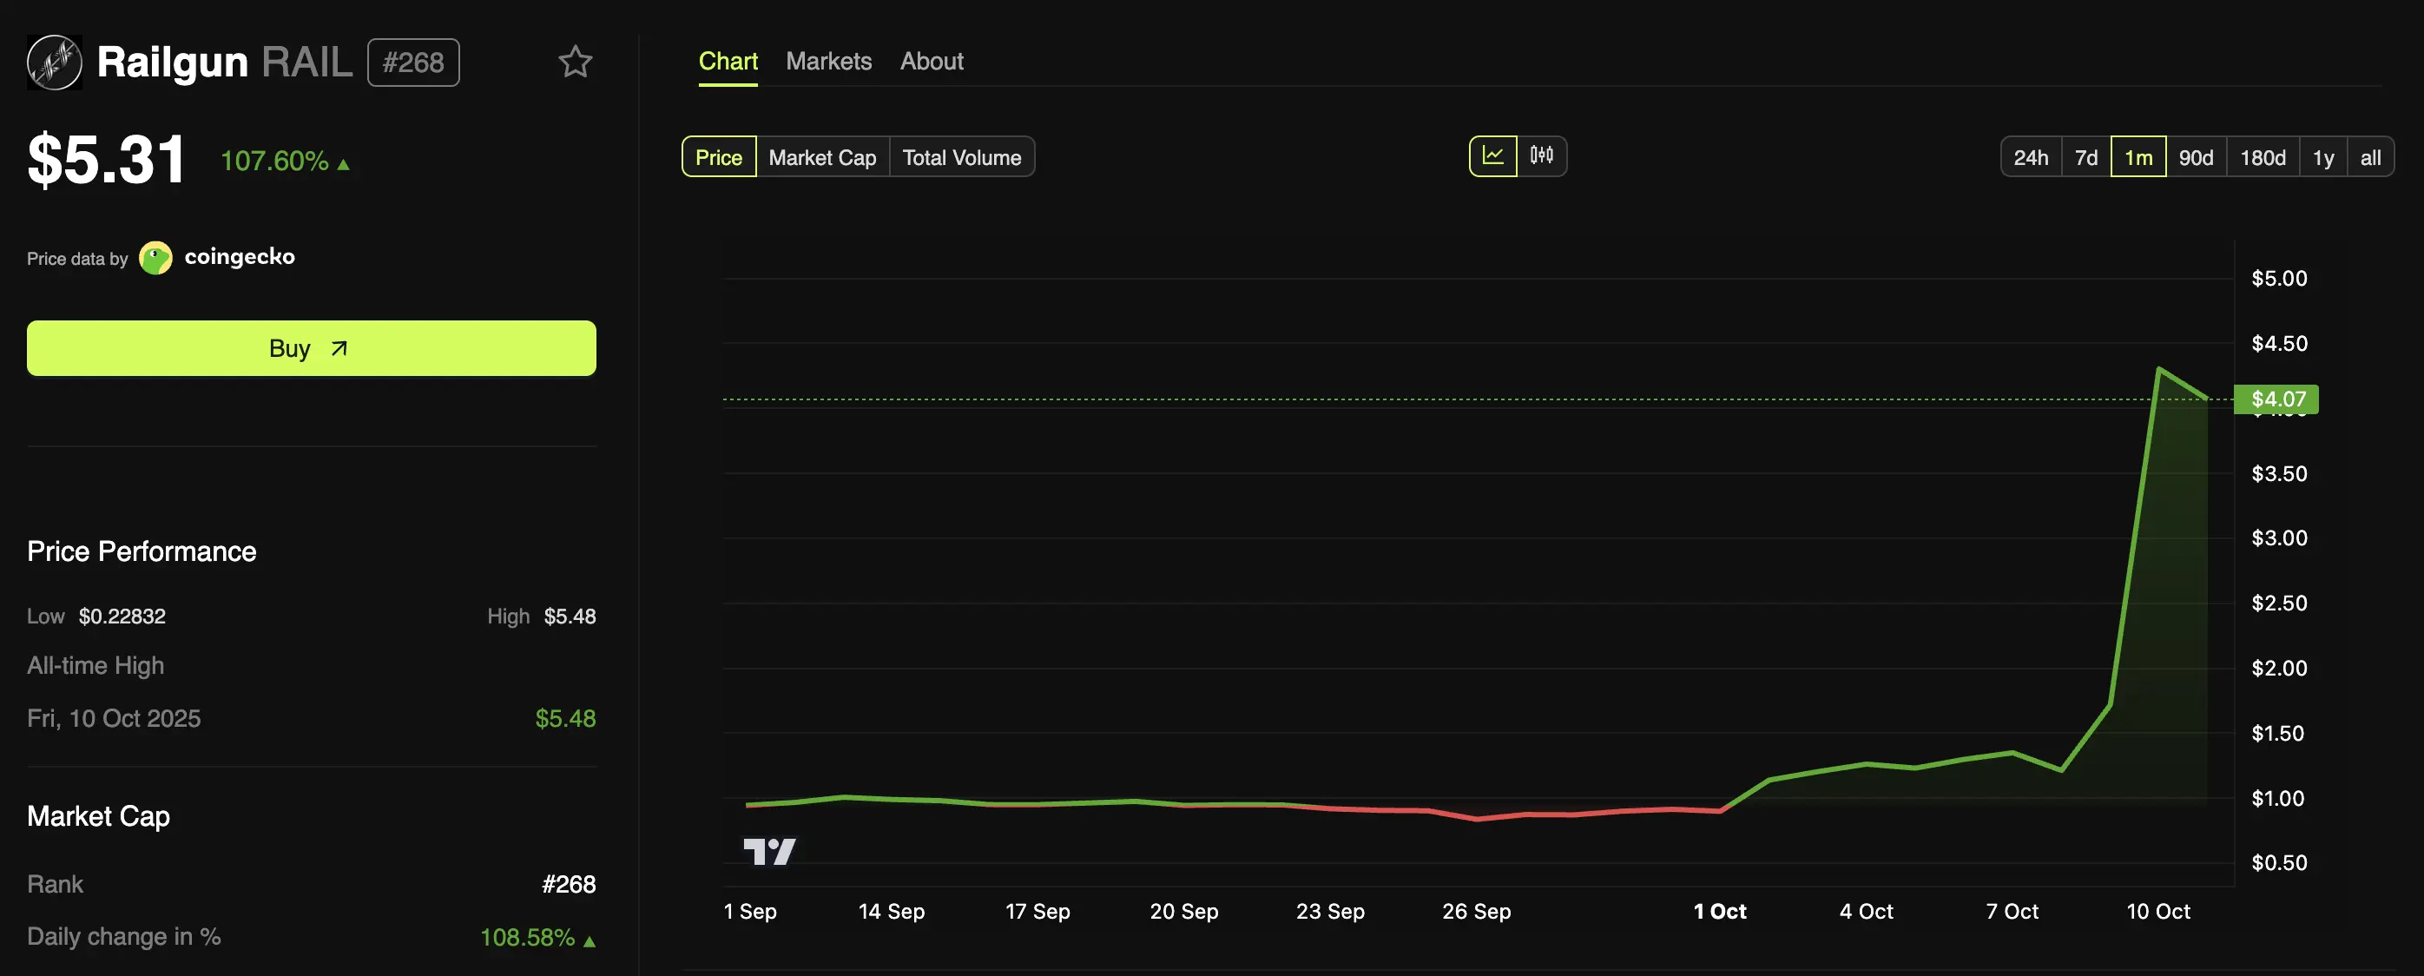The width and height of the screenshot is (2424, 976).
Task: Click the coingecko data provider link
Action: pos(239,257)
